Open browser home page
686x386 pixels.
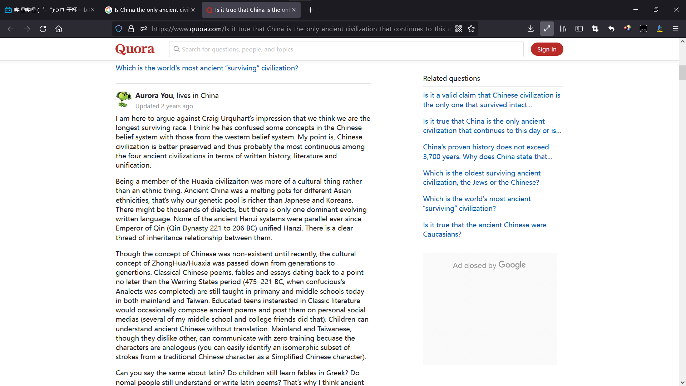tap(59, 29)
